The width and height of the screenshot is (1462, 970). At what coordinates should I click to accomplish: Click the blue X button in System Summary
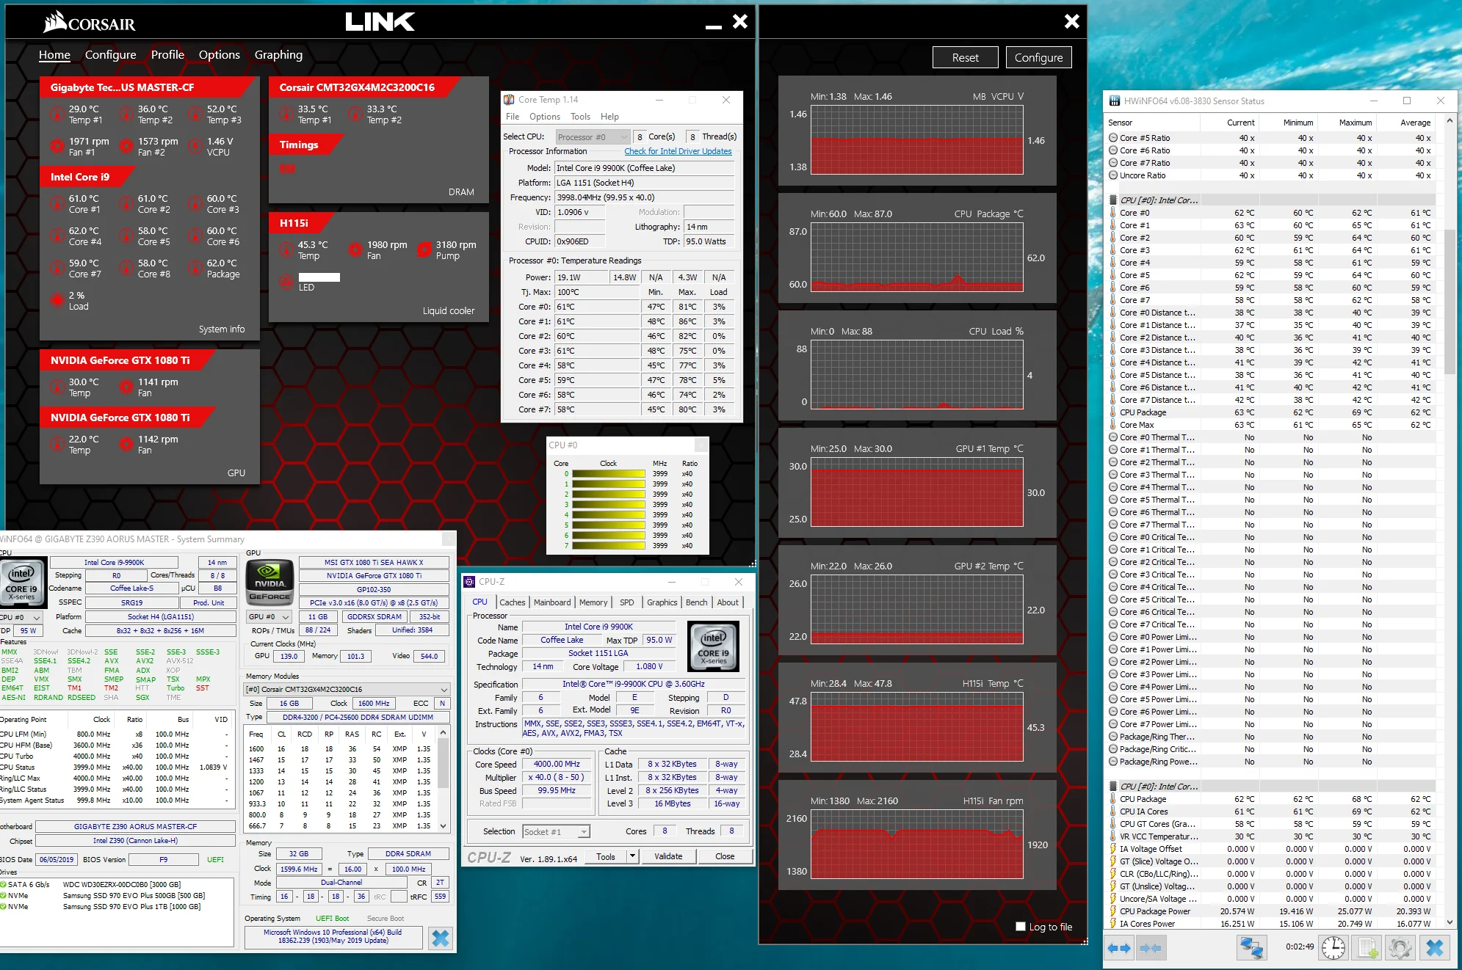441,938
